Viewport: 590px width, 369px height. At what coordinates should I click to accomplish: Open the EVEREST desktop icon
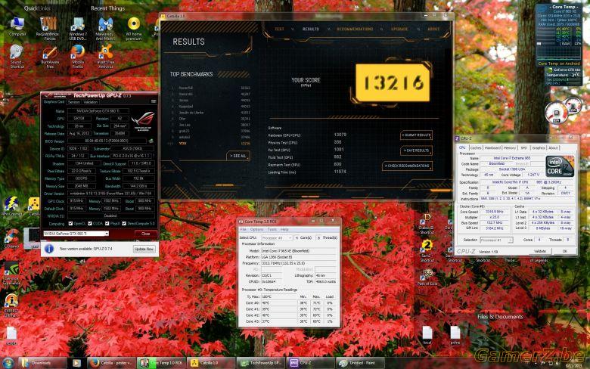(11, 305)
